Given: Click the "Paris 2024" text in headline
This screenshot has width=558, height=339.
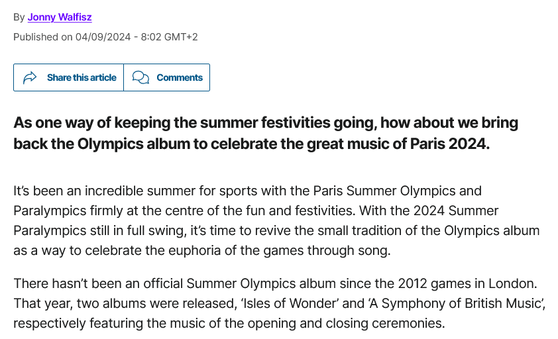Looking at the screenshot, I should coord(448,144).
